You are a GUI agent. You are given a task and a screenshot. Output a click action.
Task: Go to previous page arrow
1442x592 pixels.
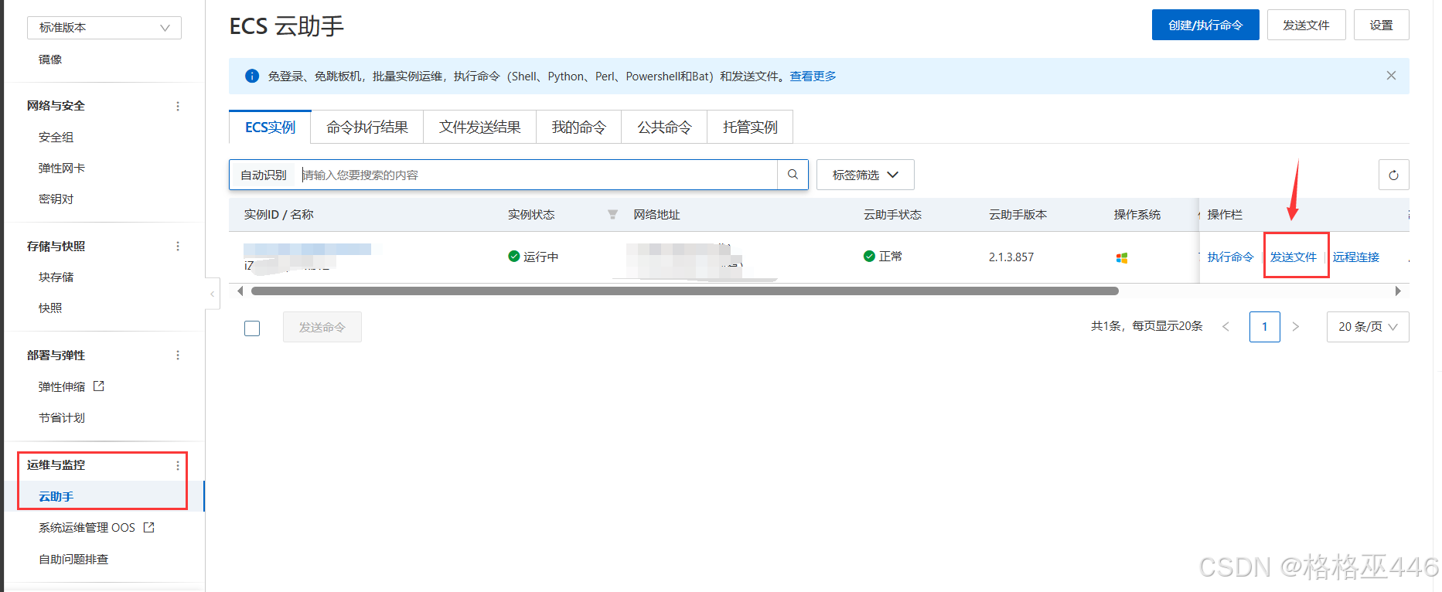(1226, 327)
